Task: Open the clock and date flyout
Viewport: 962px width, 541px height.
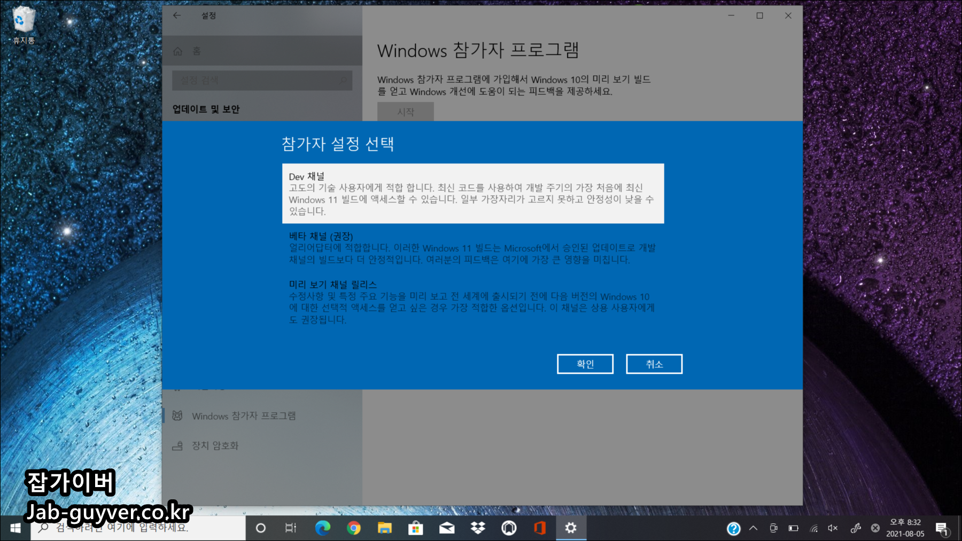Action: 905,528
